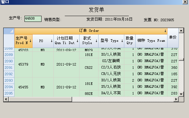189x118 pixels.
Task: Select row header 2093
Action: click(x=9, y=80)
